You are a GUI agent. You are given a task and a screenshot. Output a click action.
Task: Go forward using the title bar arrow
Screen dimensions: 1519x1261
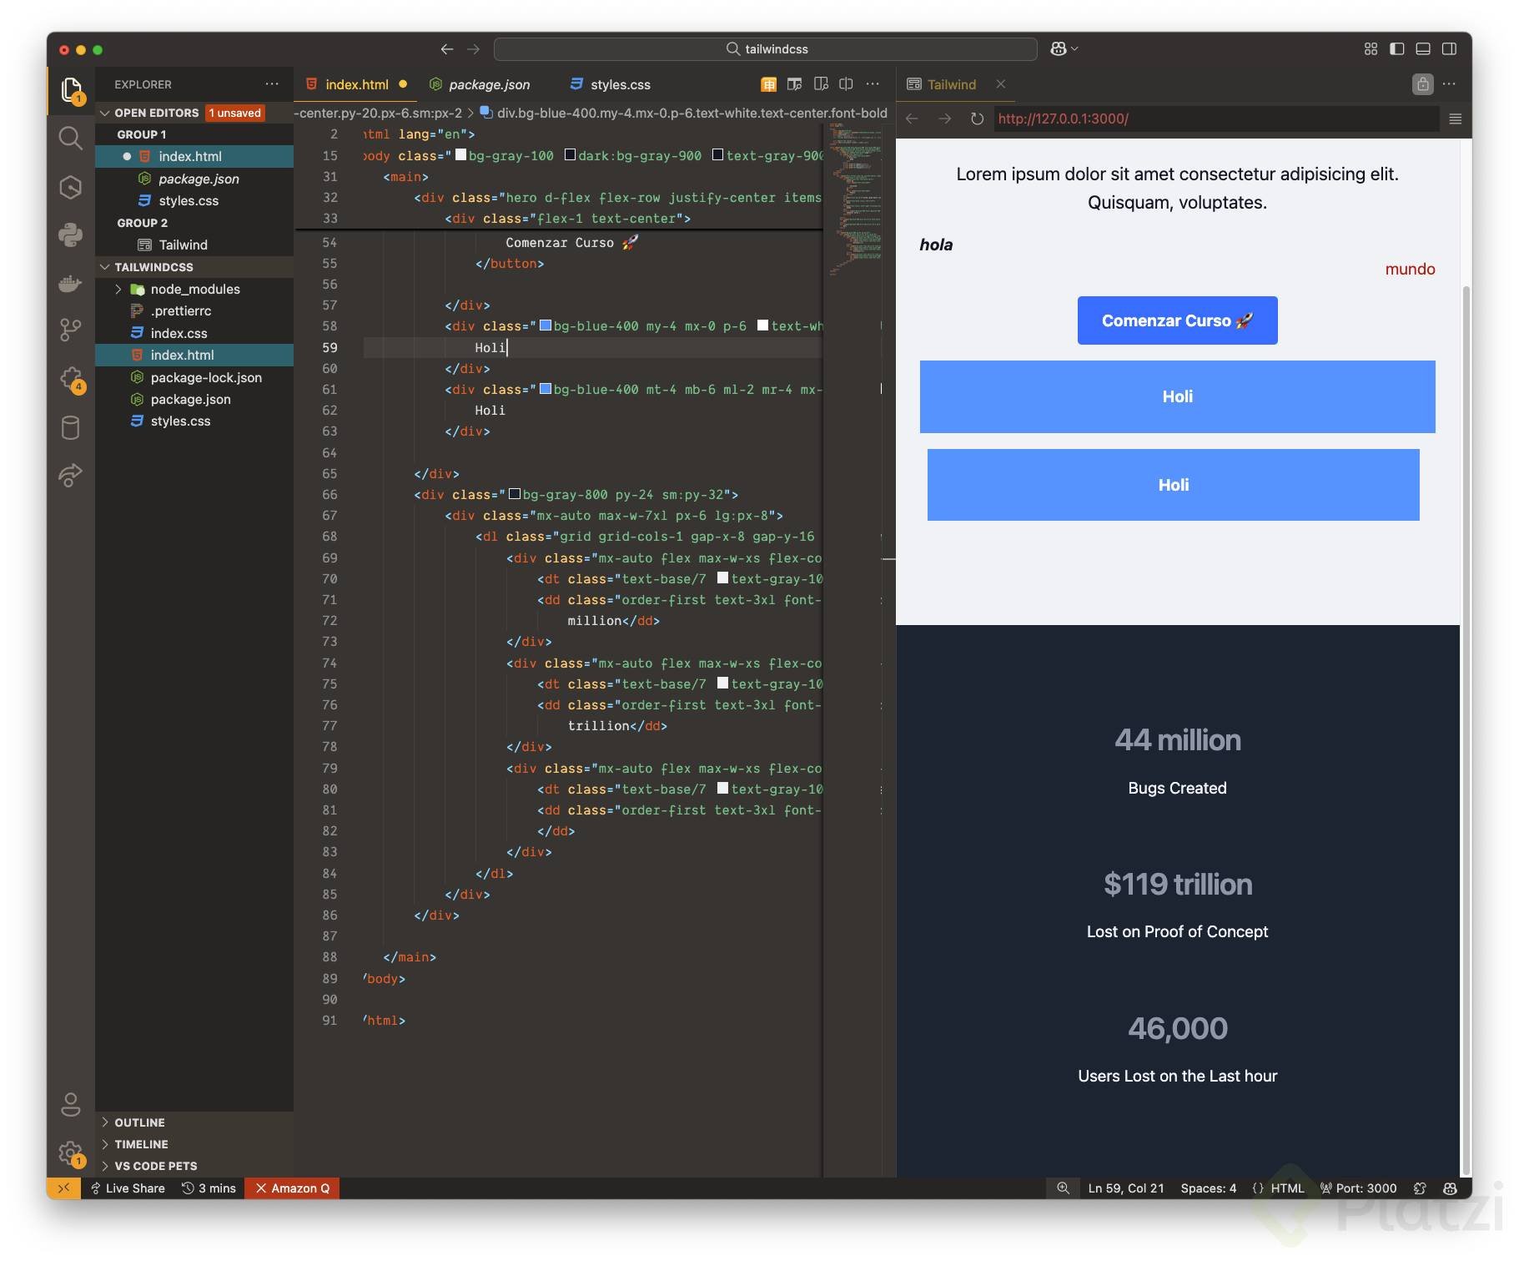click(x=474, y=49)
